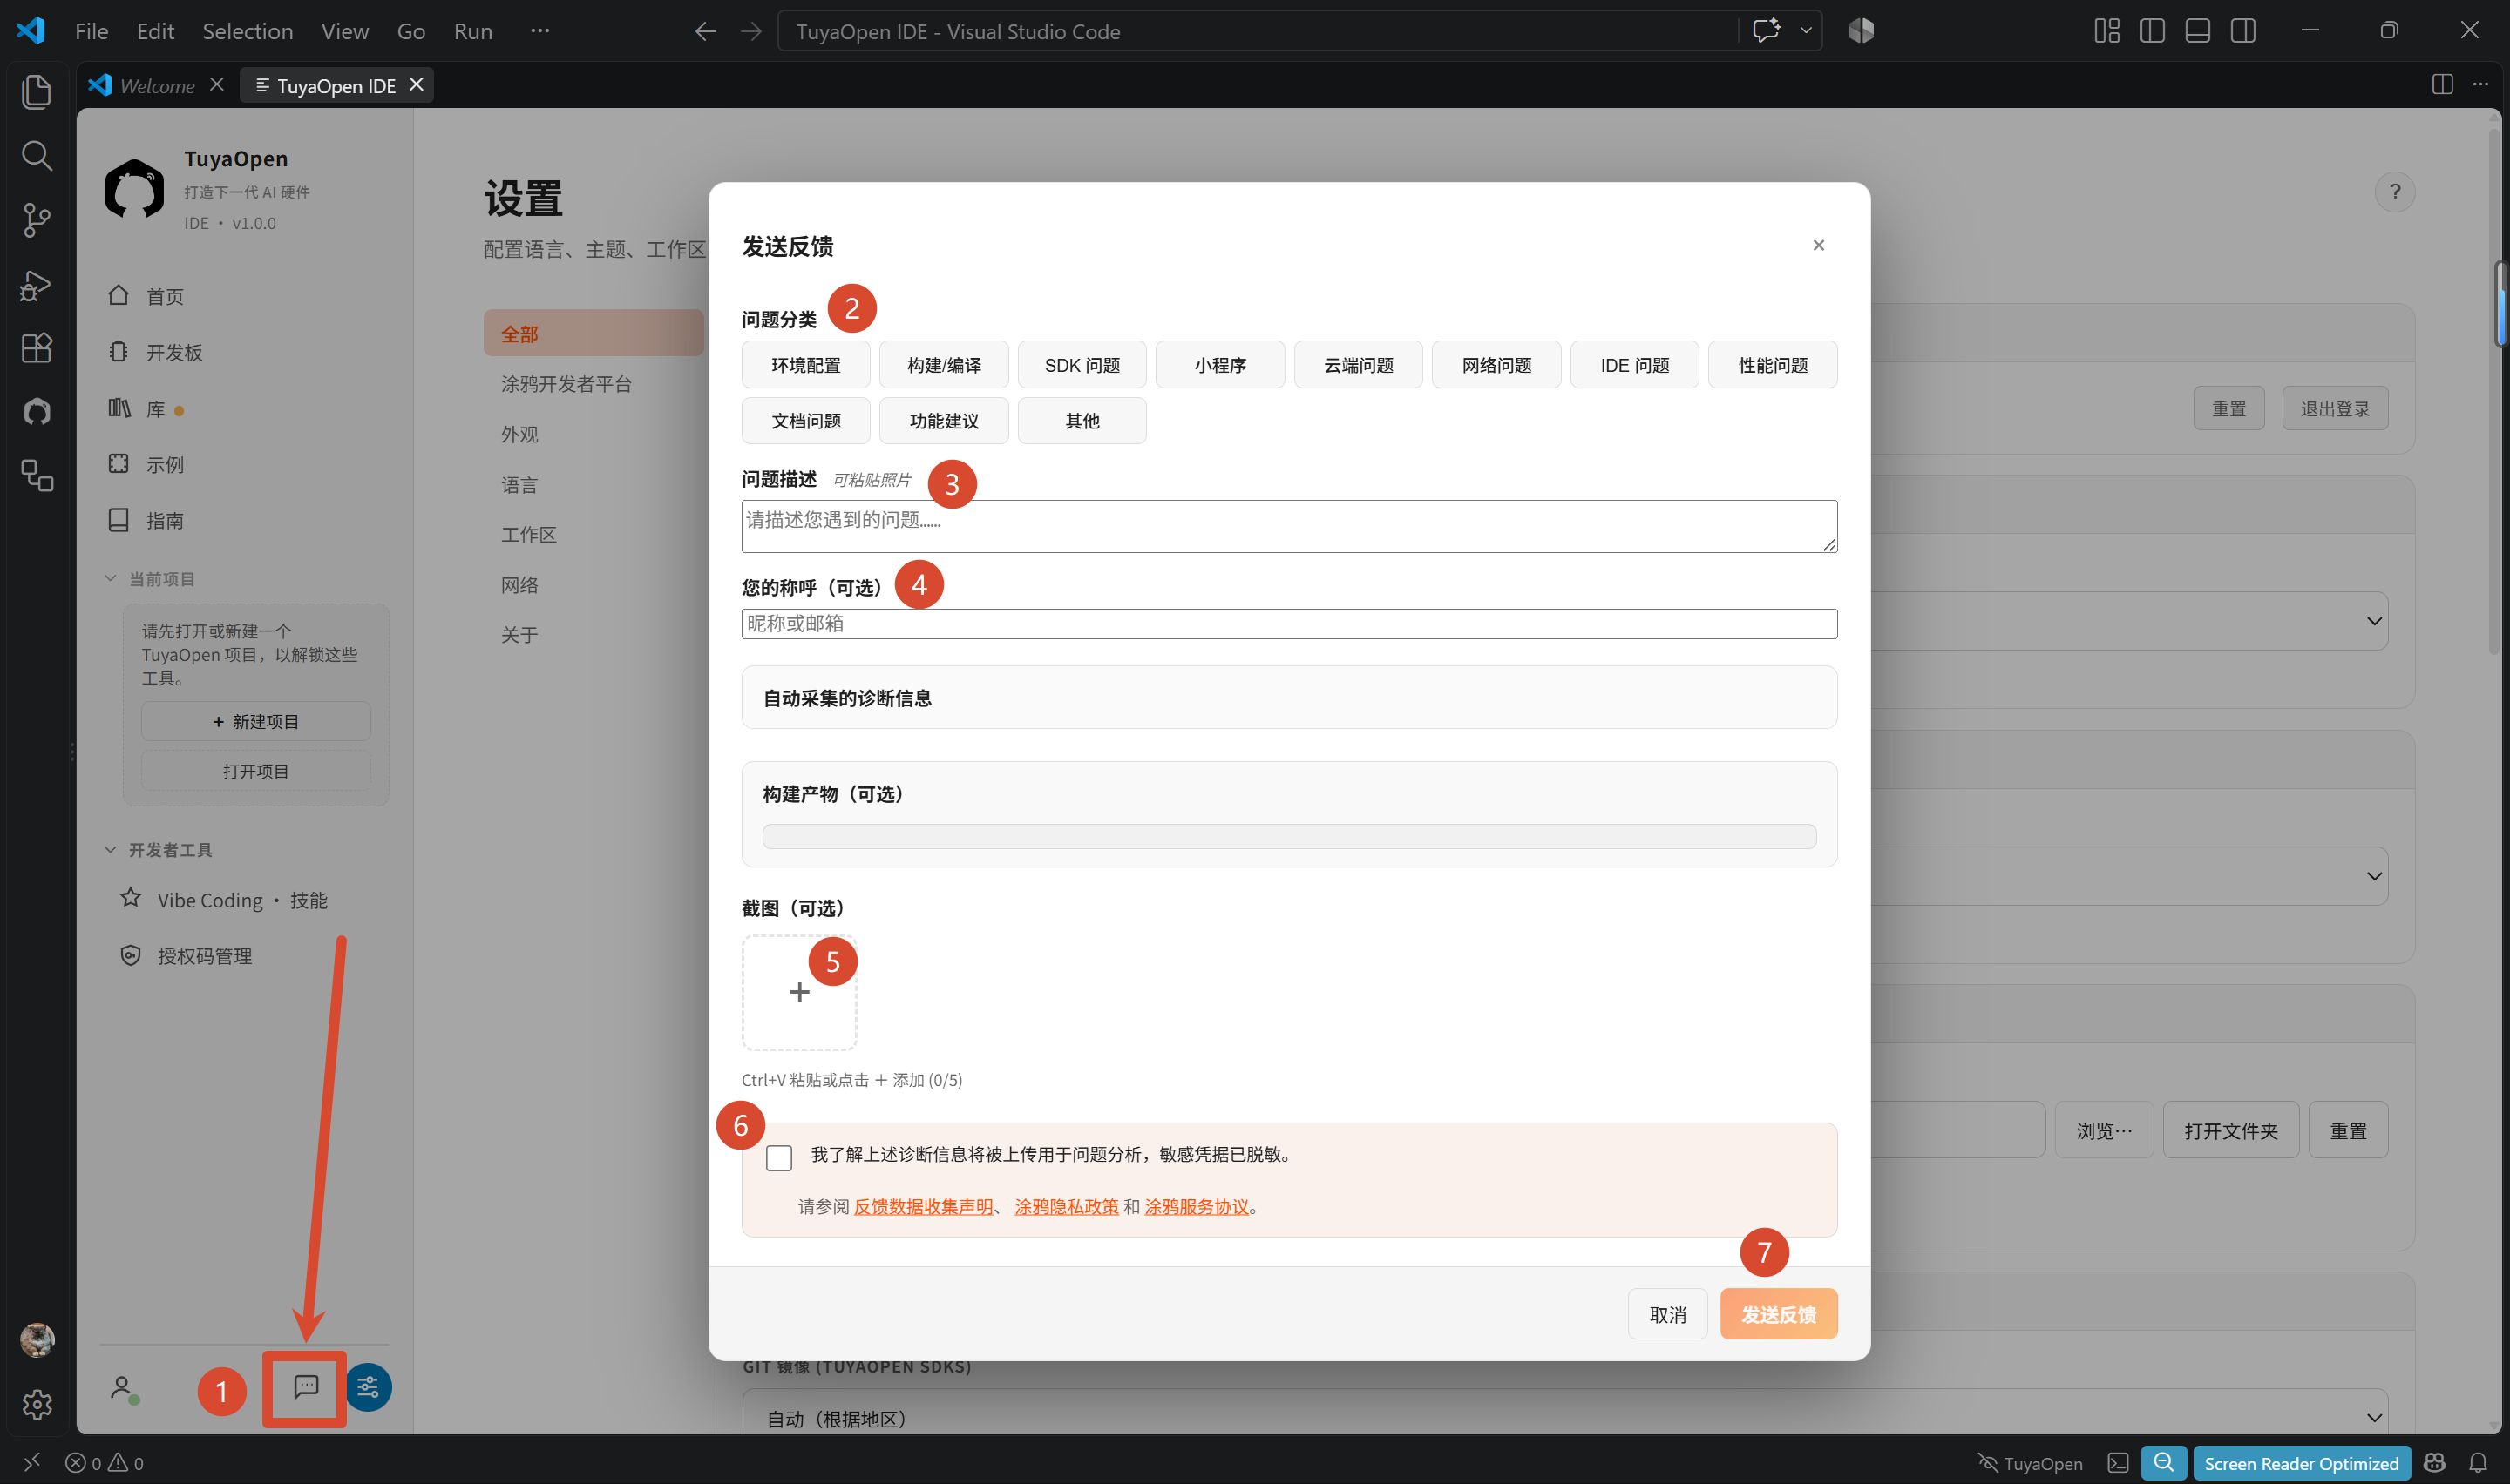The height and width of the screenshot is (1484, 2510).
Task: Open remote window status bar icon
Action: [x=31, y=1462]
